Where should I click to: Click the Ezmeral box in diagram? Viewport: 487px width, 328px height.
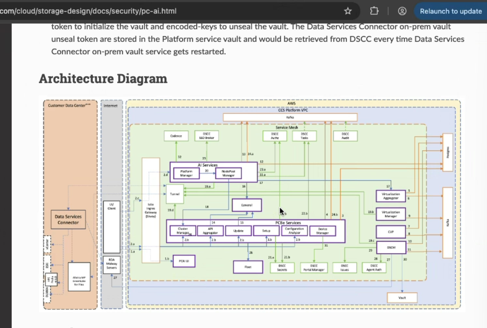coord(247,205)
